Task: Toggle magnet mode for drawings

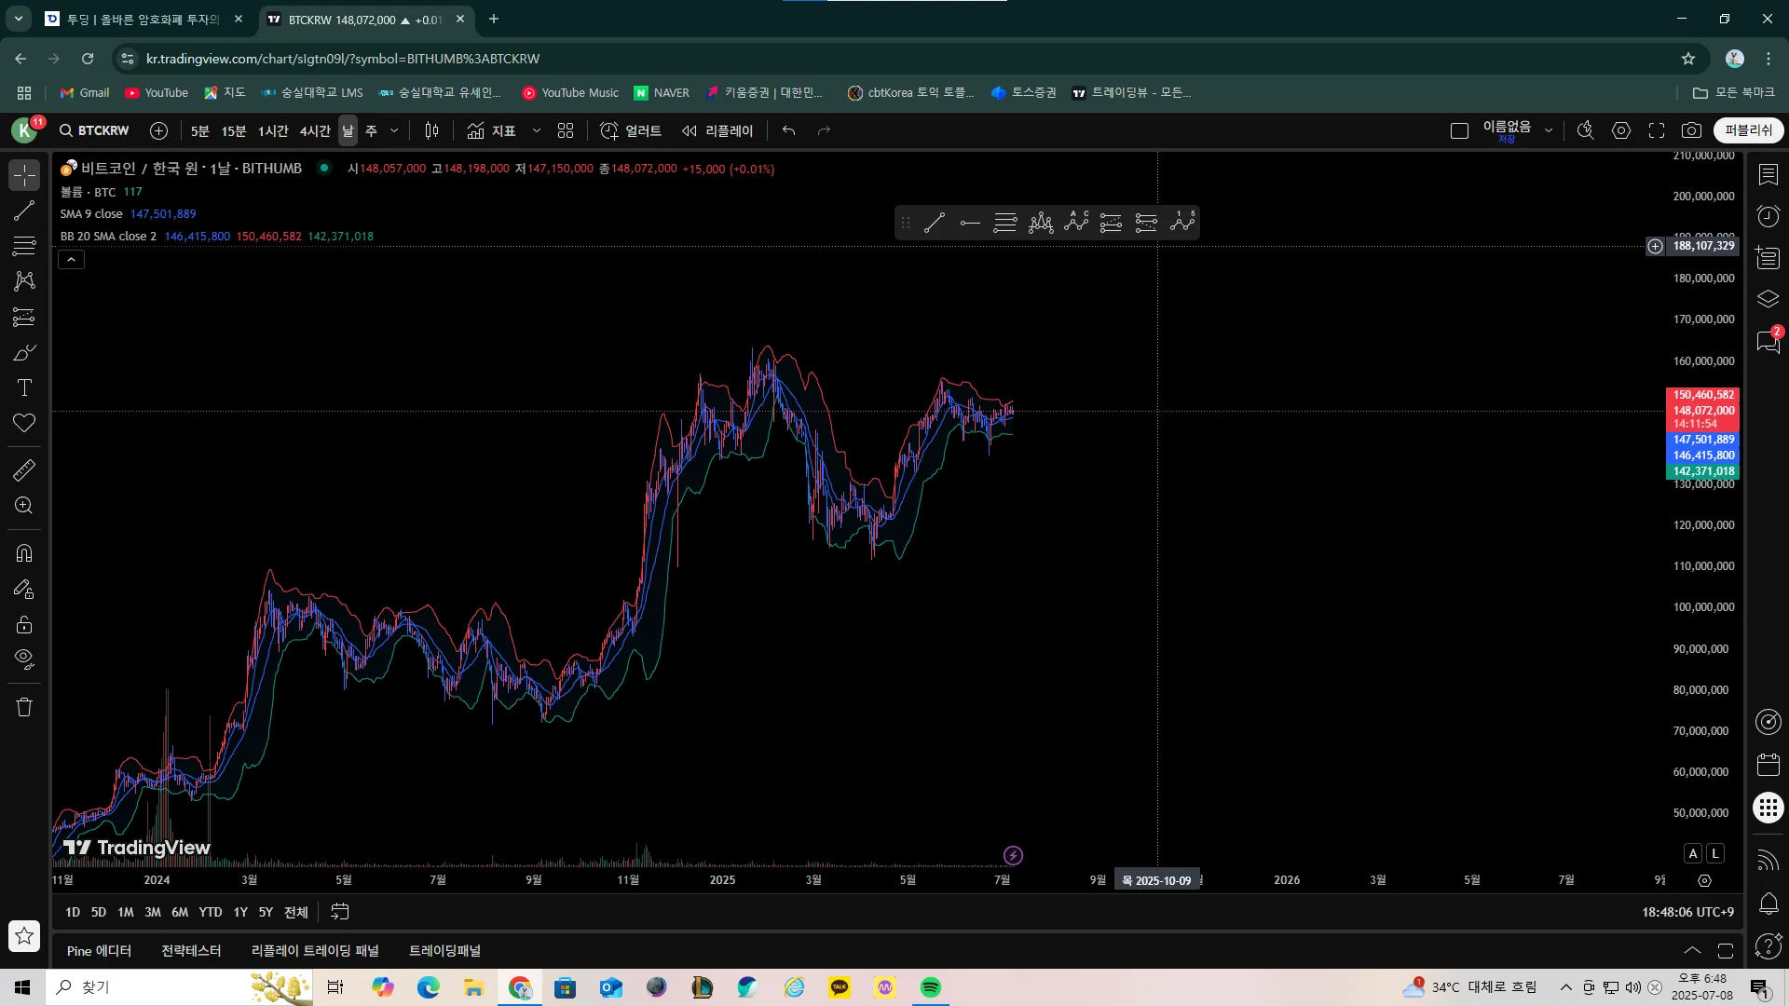Action: click(24, 553)
